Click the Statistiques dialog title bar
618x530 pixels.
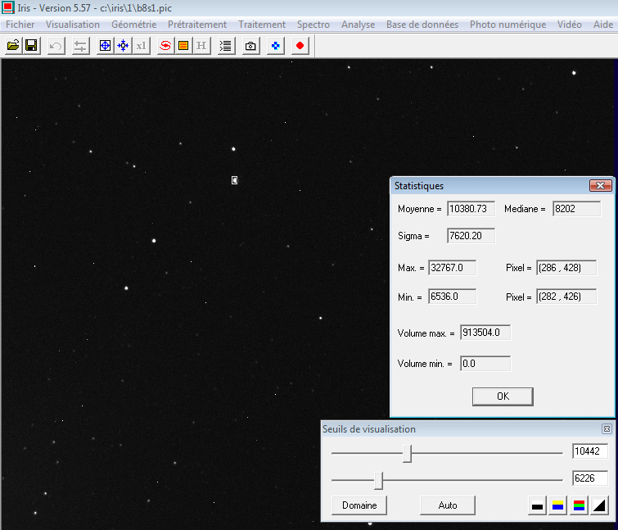pyautogui.click(x=490, y=186)
